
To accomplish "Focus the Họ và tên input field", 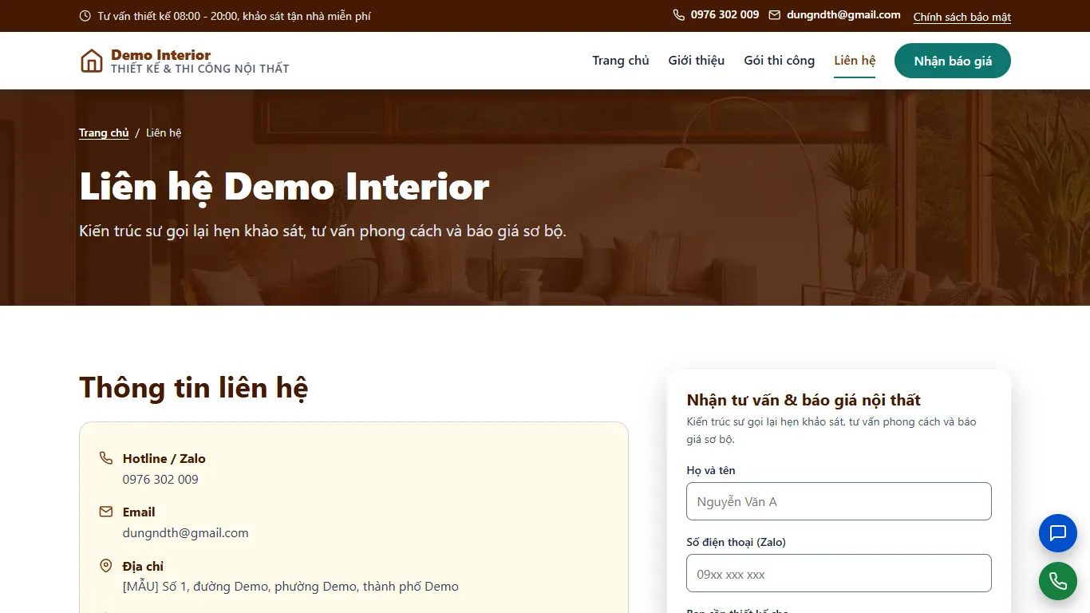I will (x=839, y=501).
